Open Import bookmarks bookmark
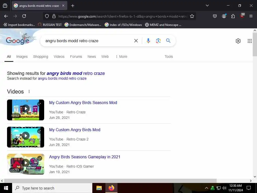This screenshot has width=257, height=193. tap(19, 25)
